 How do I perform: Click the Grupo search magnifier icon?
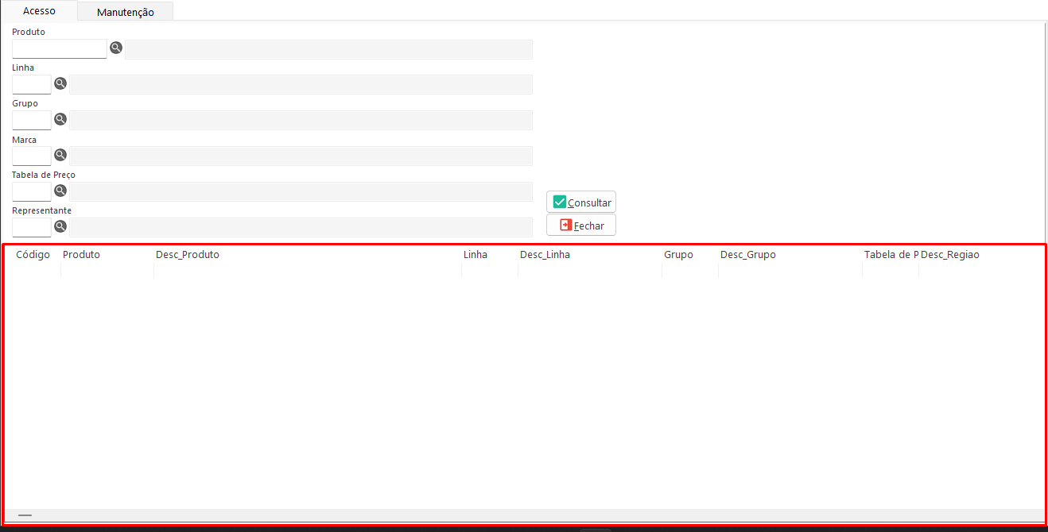60,119
